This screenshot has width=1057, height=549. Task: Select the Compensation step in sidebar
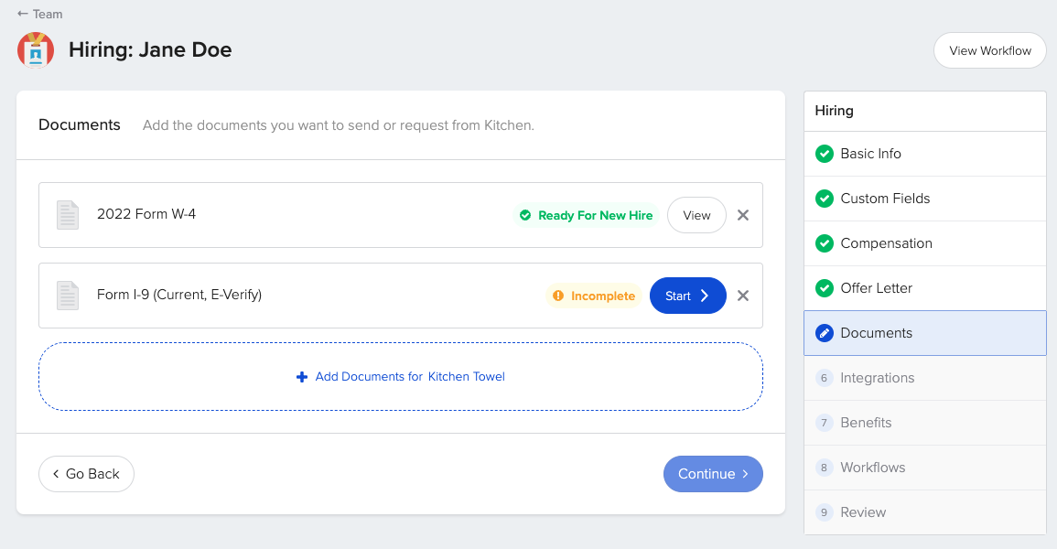(x=886, y=243)
